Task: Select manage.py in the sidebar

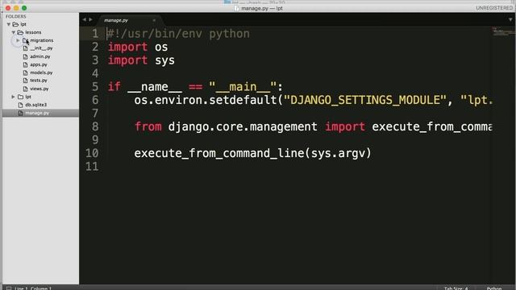Action: click(37, 113)
